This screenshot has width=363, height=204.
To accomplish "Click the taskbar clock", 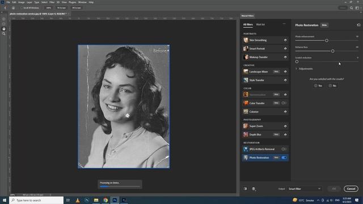I will (347, 200).
